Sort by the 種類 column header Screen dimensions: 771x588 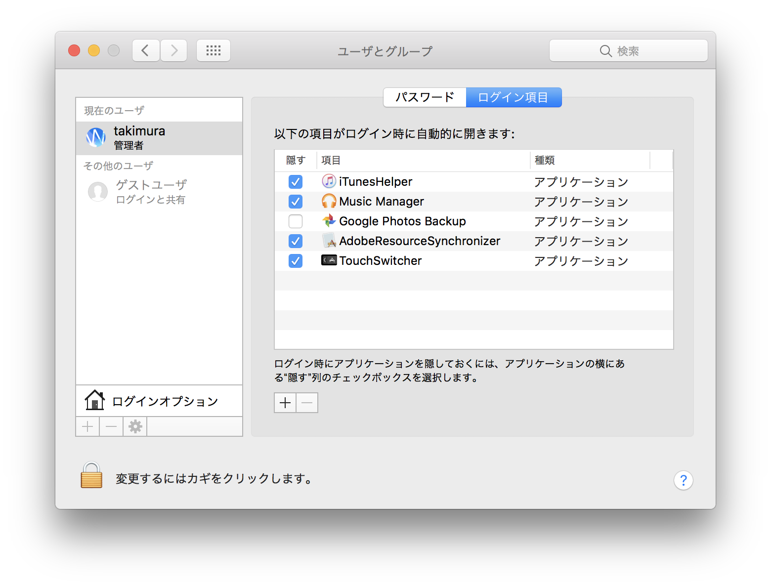coord(590,161)
